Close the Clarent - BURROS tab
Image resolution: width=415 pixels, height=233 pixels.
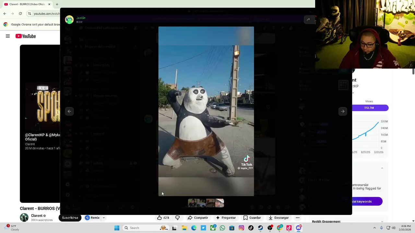tap(49, 4)
